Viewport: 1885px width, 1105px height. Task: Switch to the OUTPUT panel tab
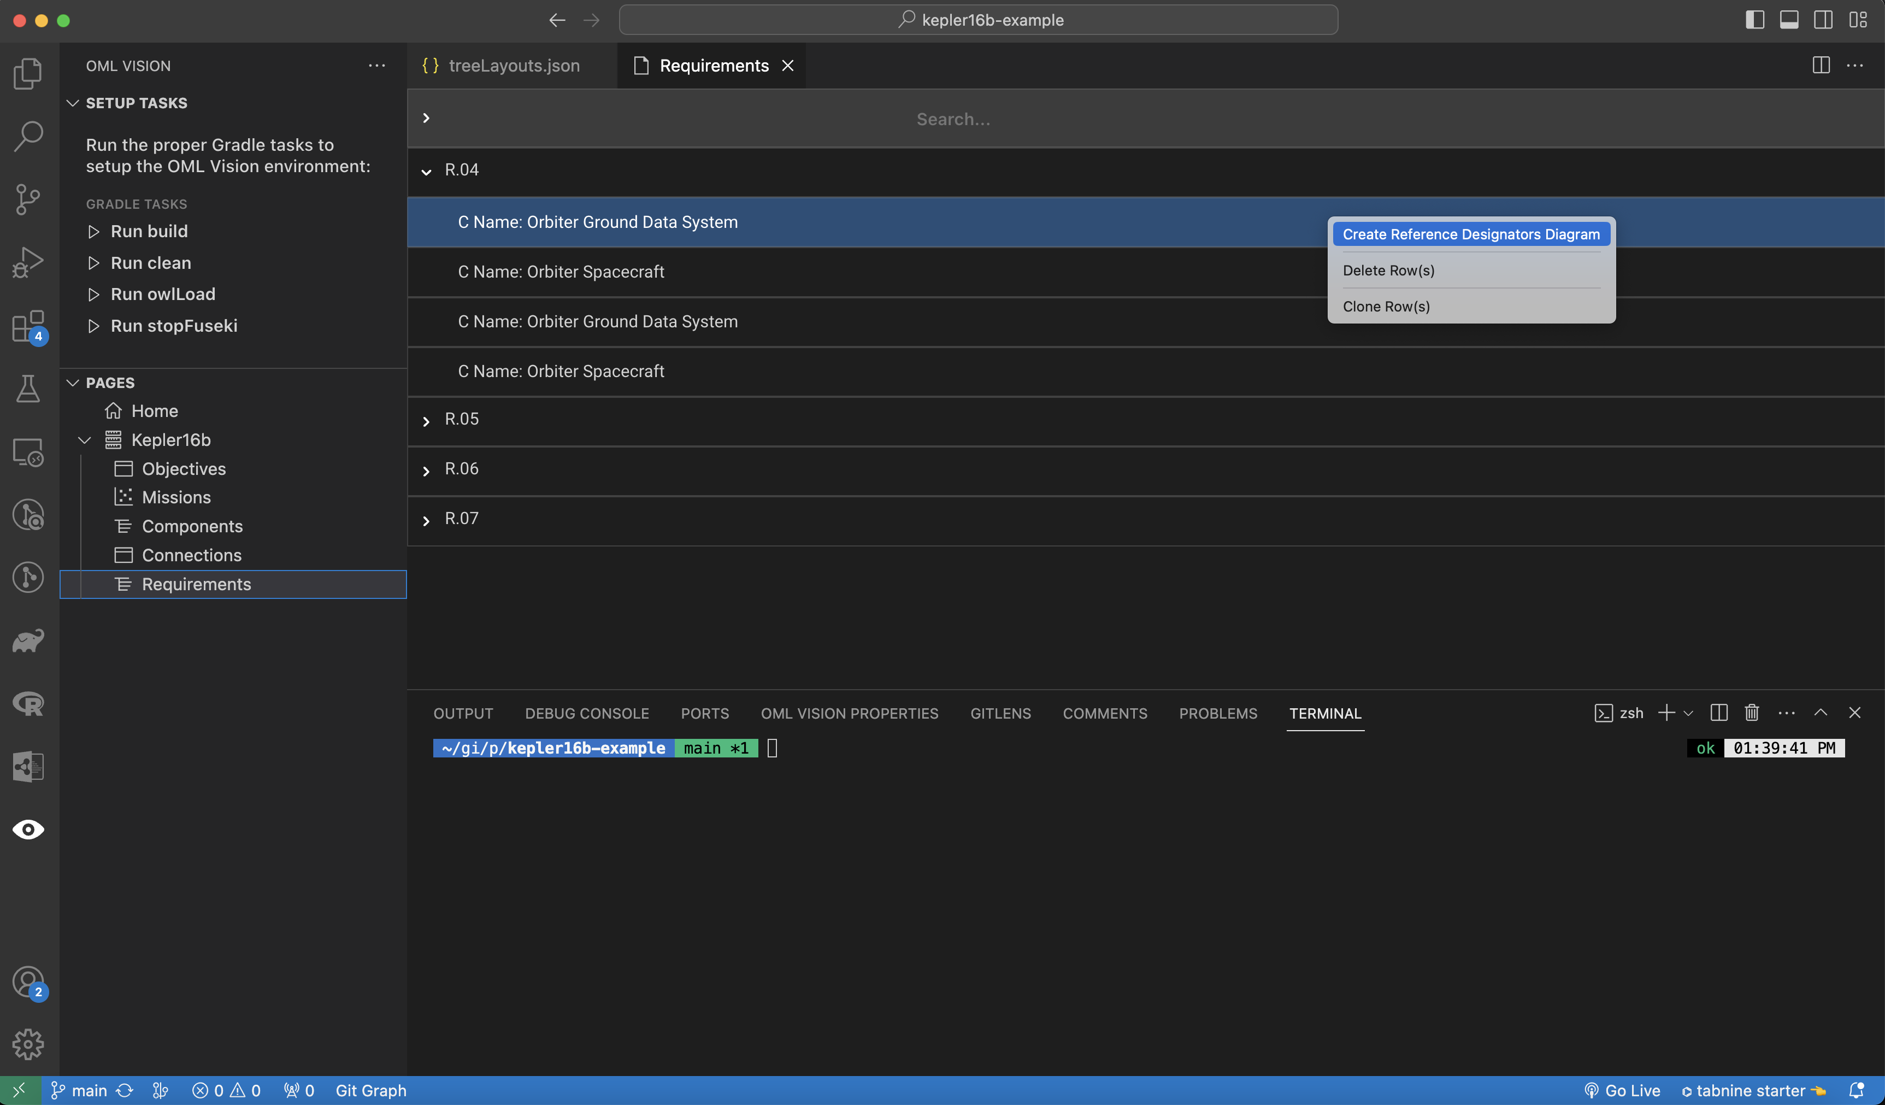coord(463,713)
